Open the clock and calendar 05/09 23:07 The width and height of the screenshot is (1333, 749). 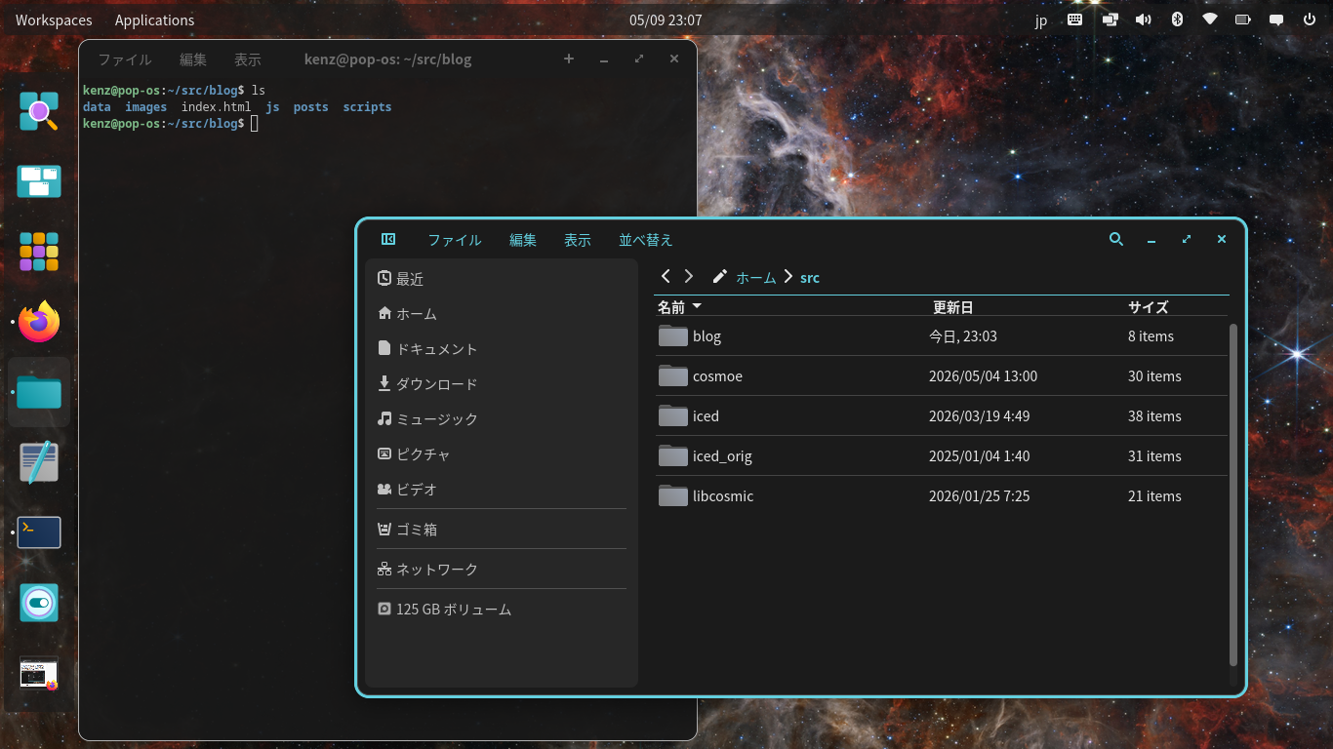(666, 20)
